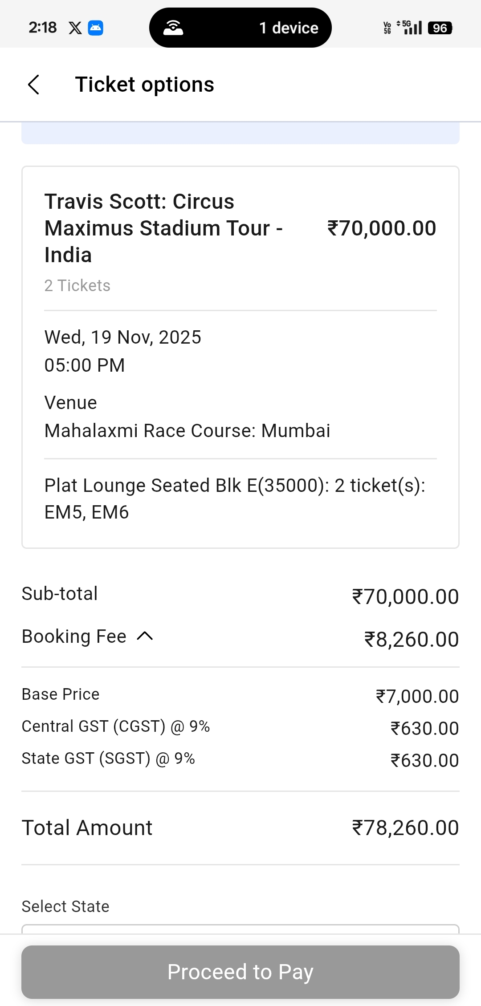The height and width of the screenshot is (1006, 481).
Task: Tap the Central GST (CGST) @ 9% row label
Action: (116, 726)
